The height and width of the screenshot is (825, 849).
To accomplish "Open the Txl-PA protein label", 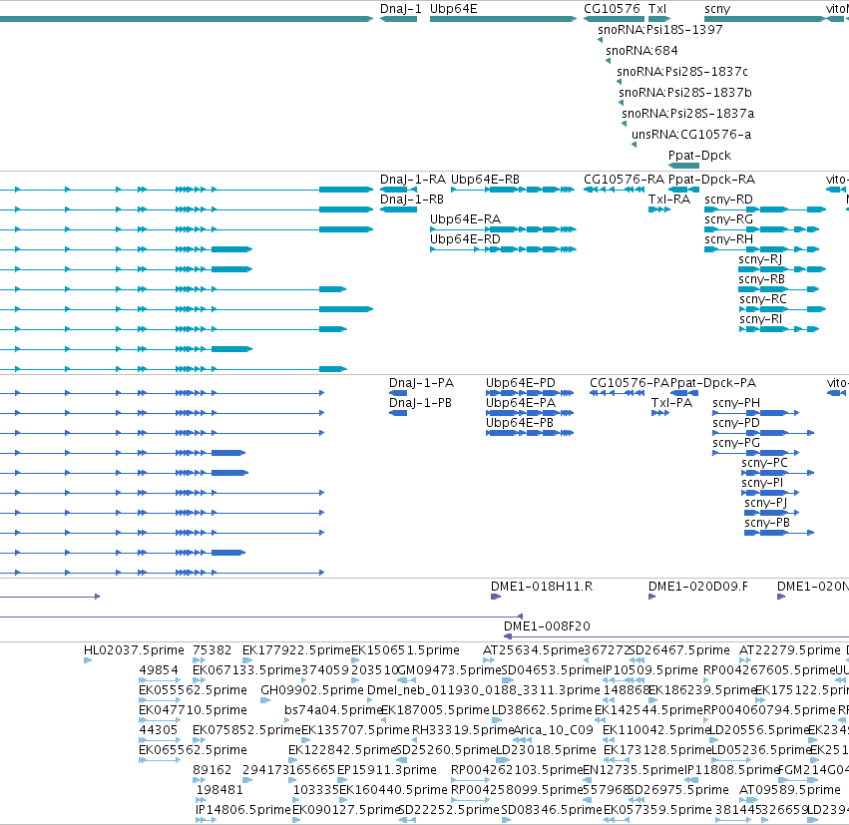I will click(671, 403).
